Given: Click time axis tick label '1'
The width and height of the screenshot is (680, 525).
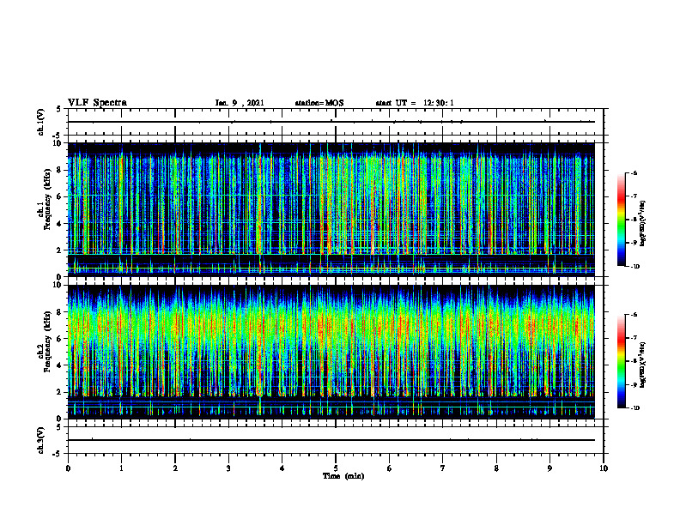Looking at the screenshot, I should [121, 468].
